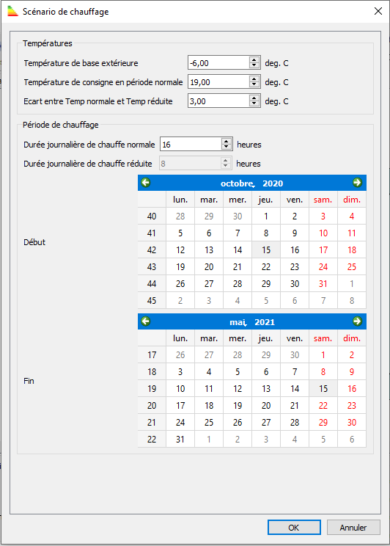Go to previous month in Fin calendar
This screenshot has width=390, height=546.
point(146,321)
